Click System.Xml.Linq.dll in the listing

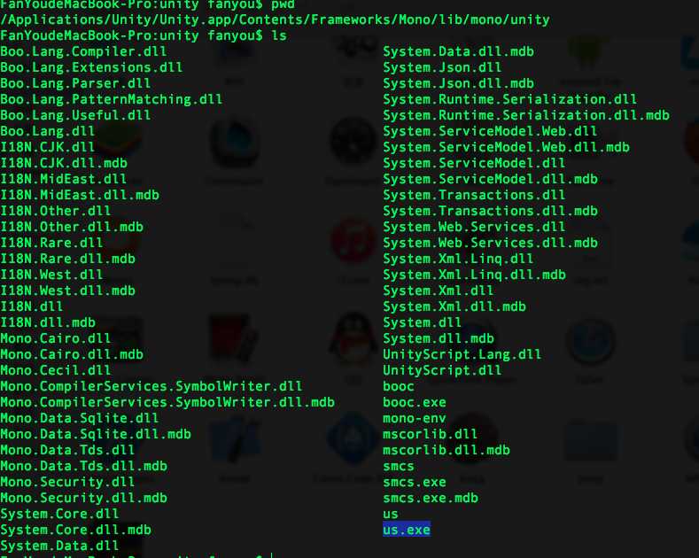pyautogui.click(x=458, y=259)
